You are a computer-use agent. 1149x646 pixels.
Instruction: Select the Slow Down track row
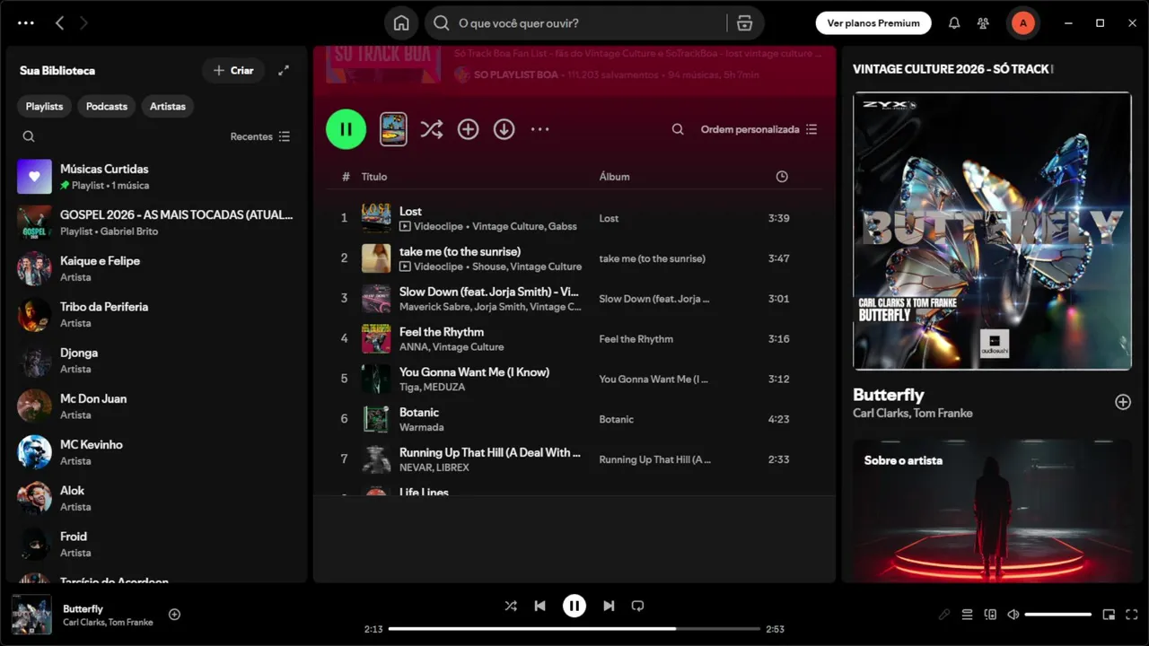click(x=574, y=299)
